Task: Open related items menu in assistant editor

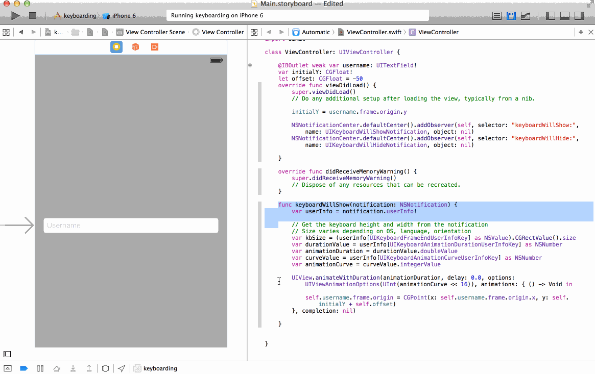Action: [x=254, y=32]
